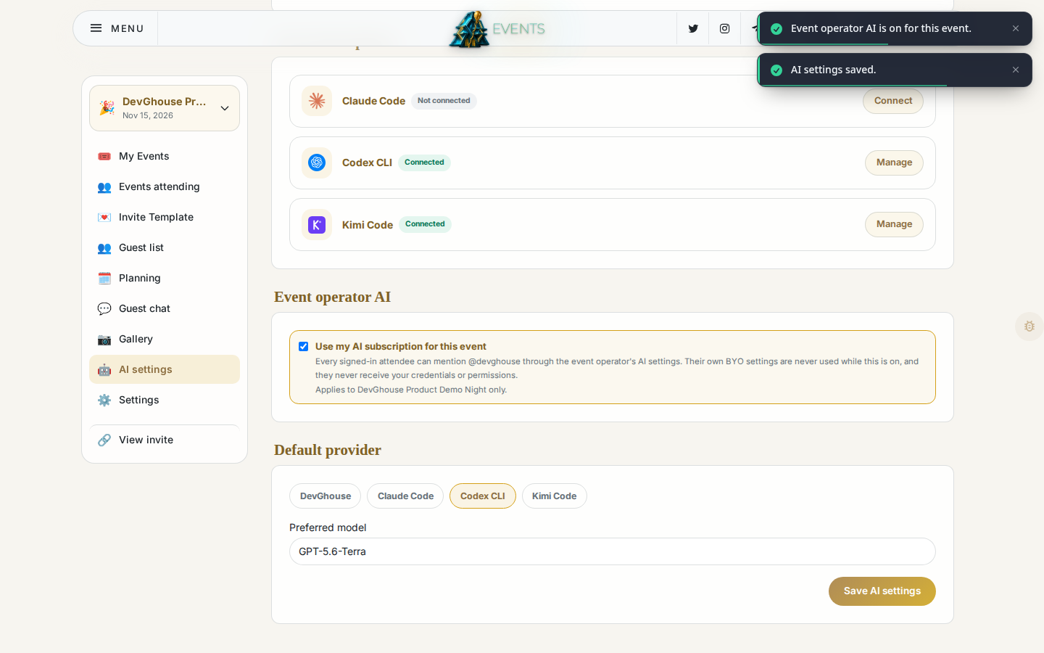Click the 'Not connected' status badge
The height and width of the screenshot is (653, 1044).
pyautogui.click(x=444, y=101)
